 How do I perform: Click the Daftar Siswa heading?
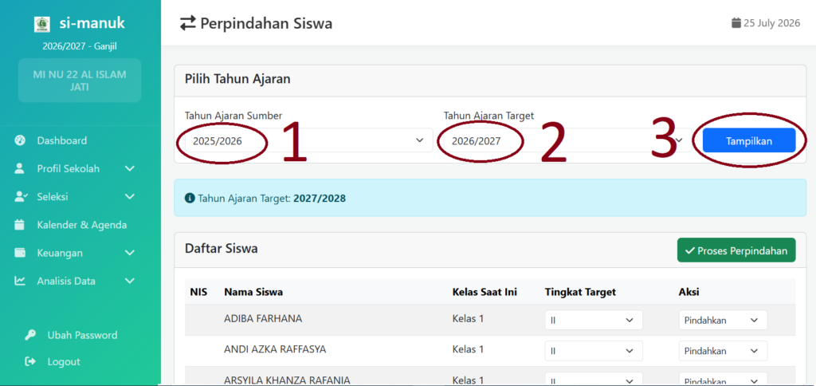[x=222, y=249]
